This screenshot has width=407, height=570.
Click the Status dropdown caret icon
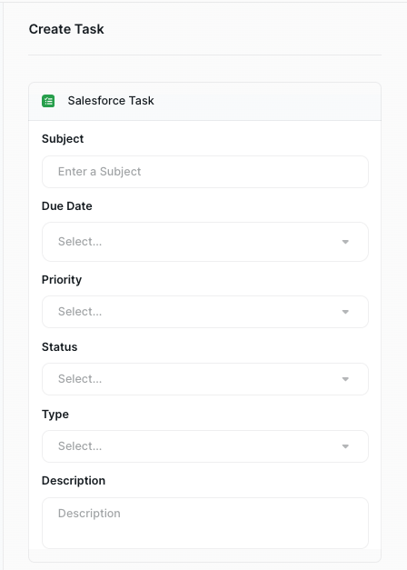(345, 379)
